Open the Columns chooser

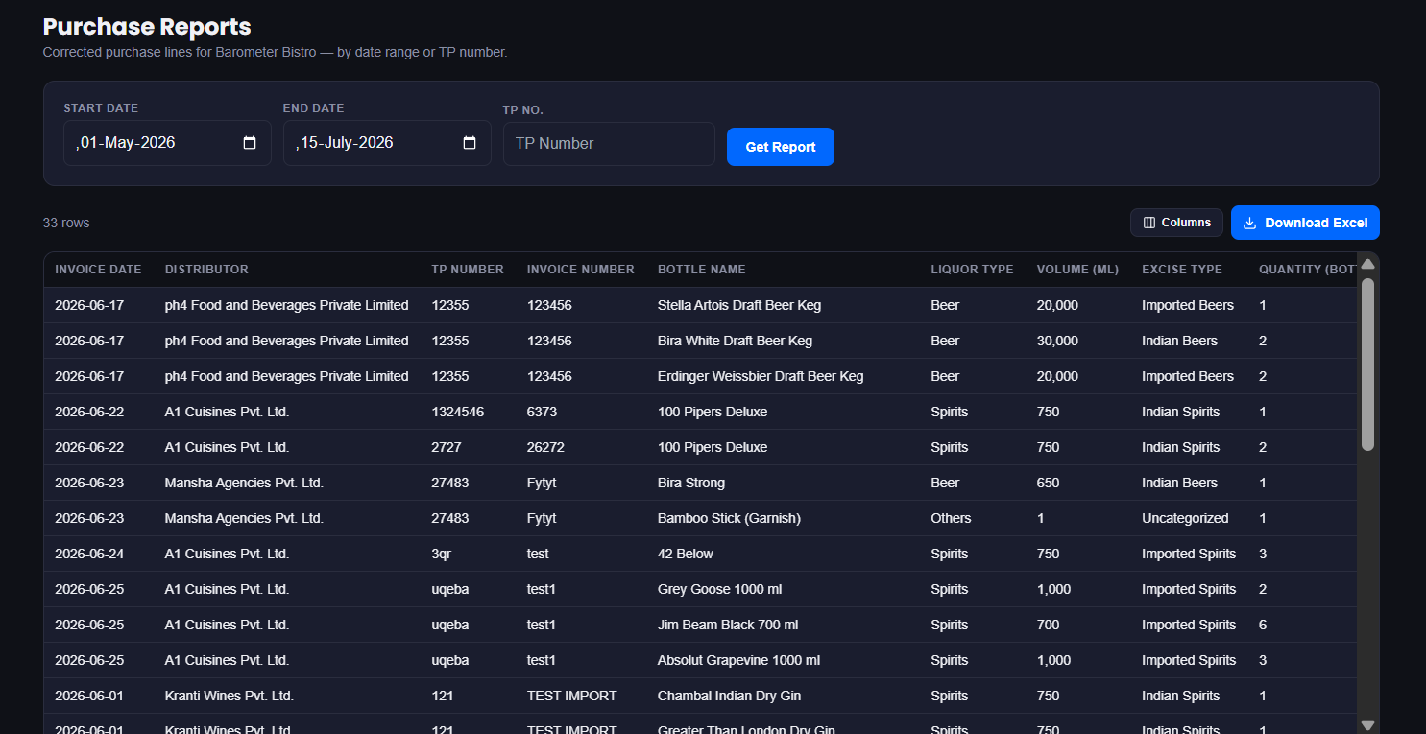[1176, 223]
